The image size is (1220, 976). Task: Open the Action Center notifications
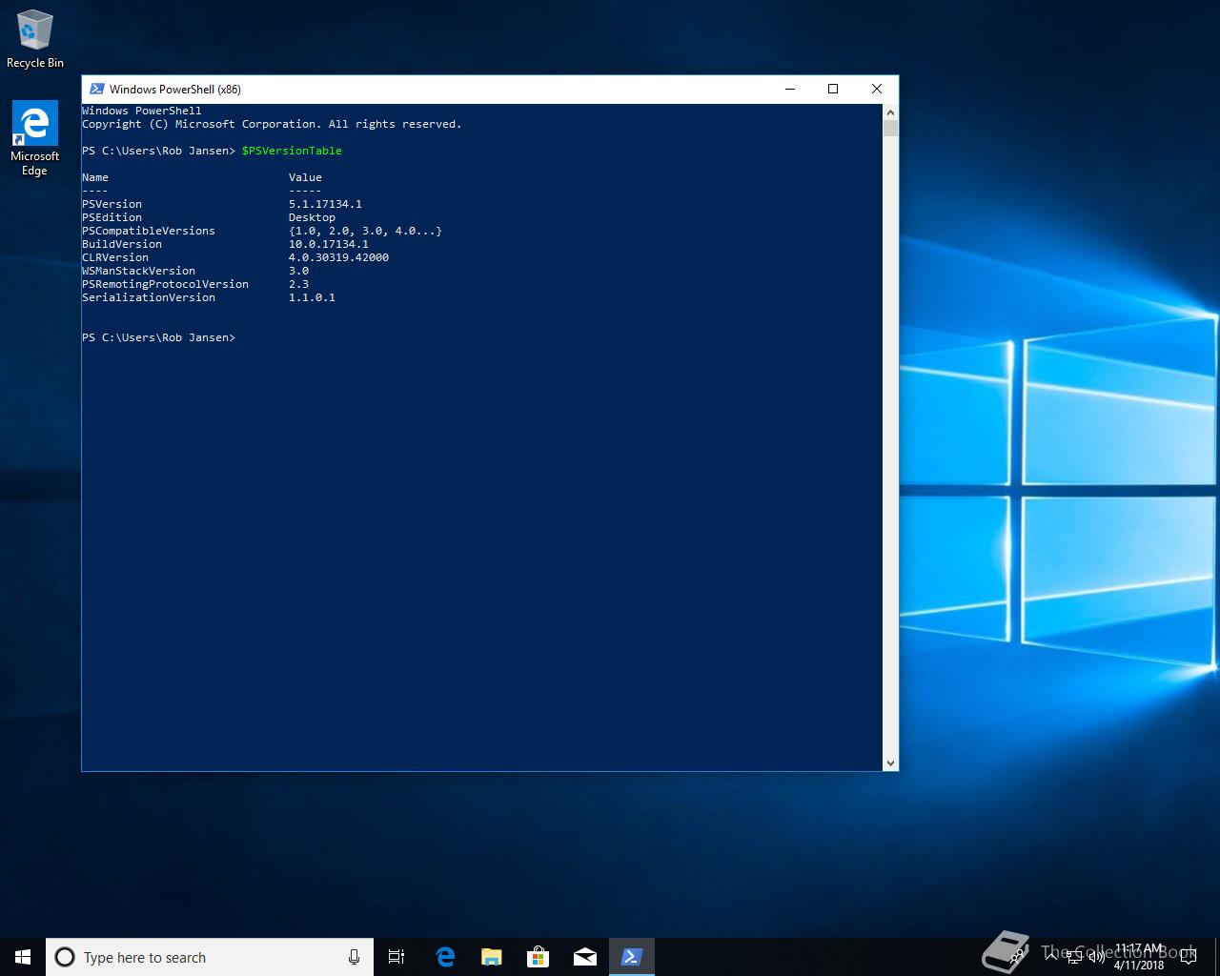tap(1188, 957)
